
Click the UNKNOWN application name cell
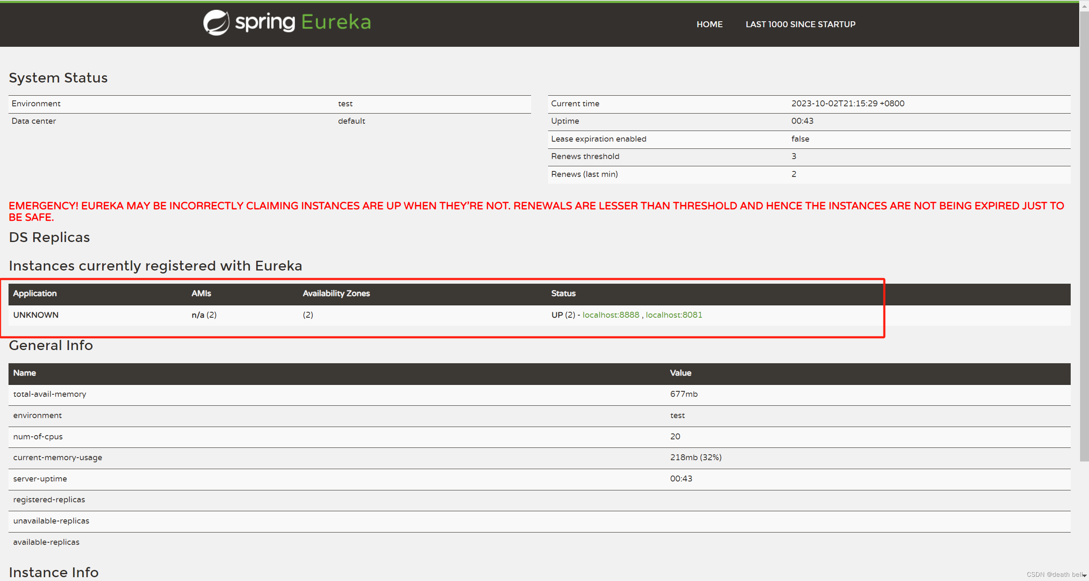[x=36, y=315]
